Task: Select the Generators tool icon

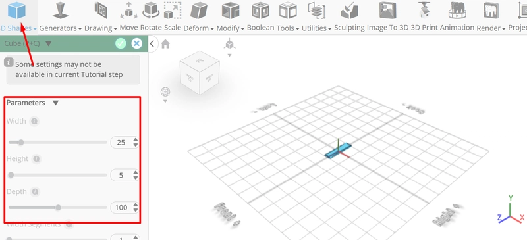Action: tap(61, 11)
